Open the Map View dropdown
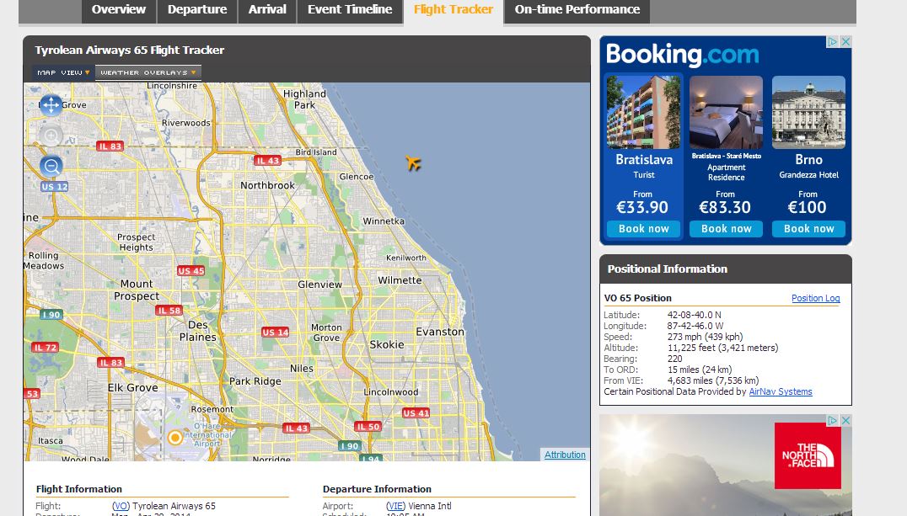 click(63, 72)
